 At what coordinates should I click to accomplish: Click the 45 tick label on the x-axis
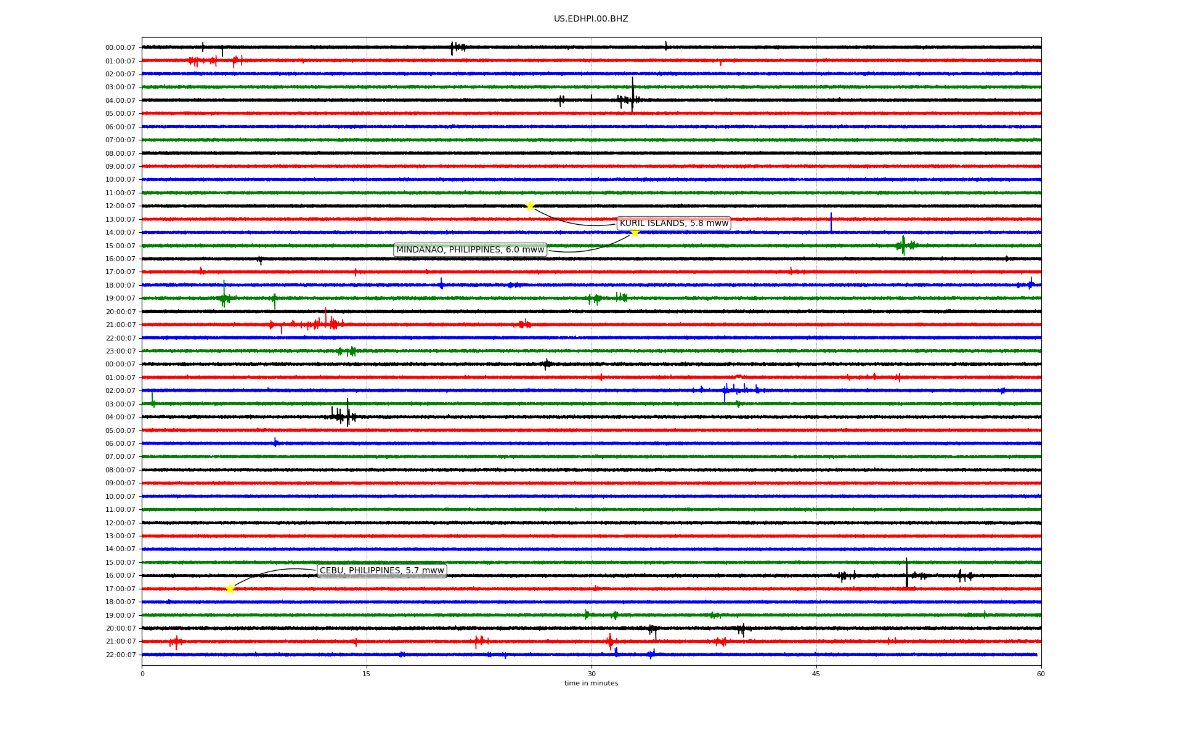[816, 674]
